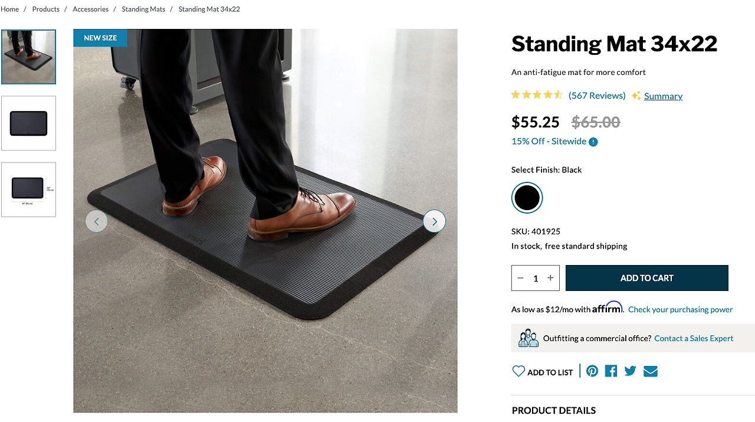Open the sitewide discount info icon
The width and height of the screenshot is (755, 422).
click(x=593, y=142)
